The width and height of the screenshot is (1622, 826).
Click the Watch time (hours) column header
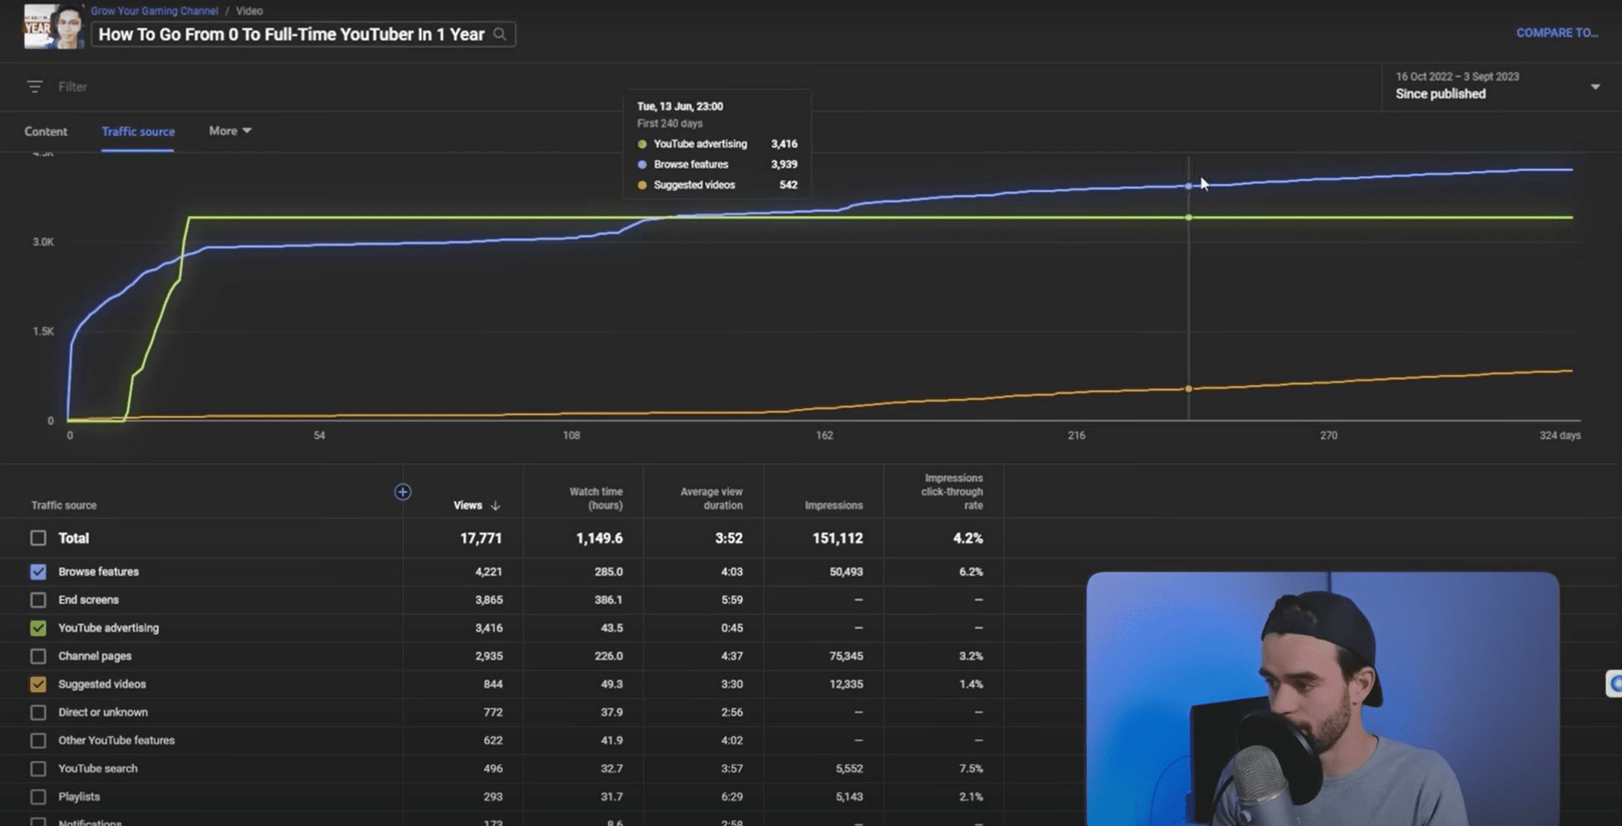click(596, 498)
